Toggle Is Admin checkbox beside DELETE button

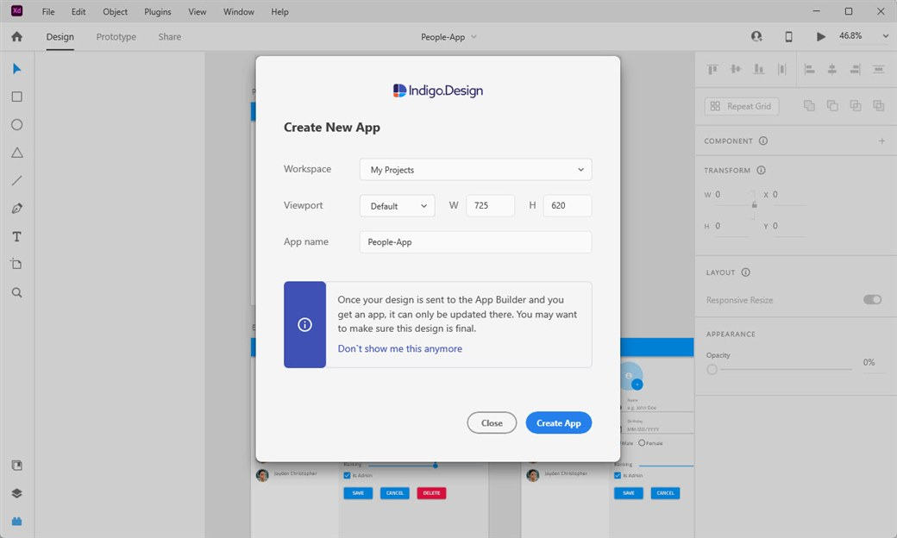coord(347,475)
